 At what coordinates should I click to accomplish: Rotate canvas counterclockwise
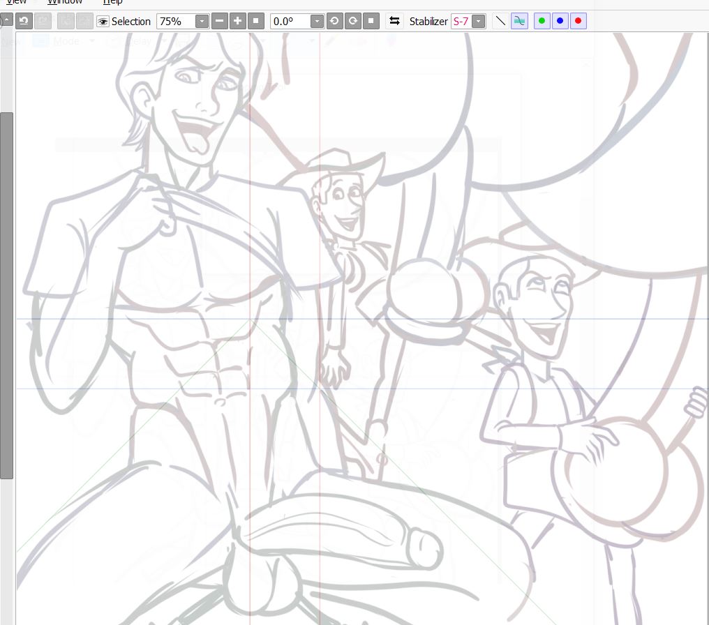pos(334,21)
